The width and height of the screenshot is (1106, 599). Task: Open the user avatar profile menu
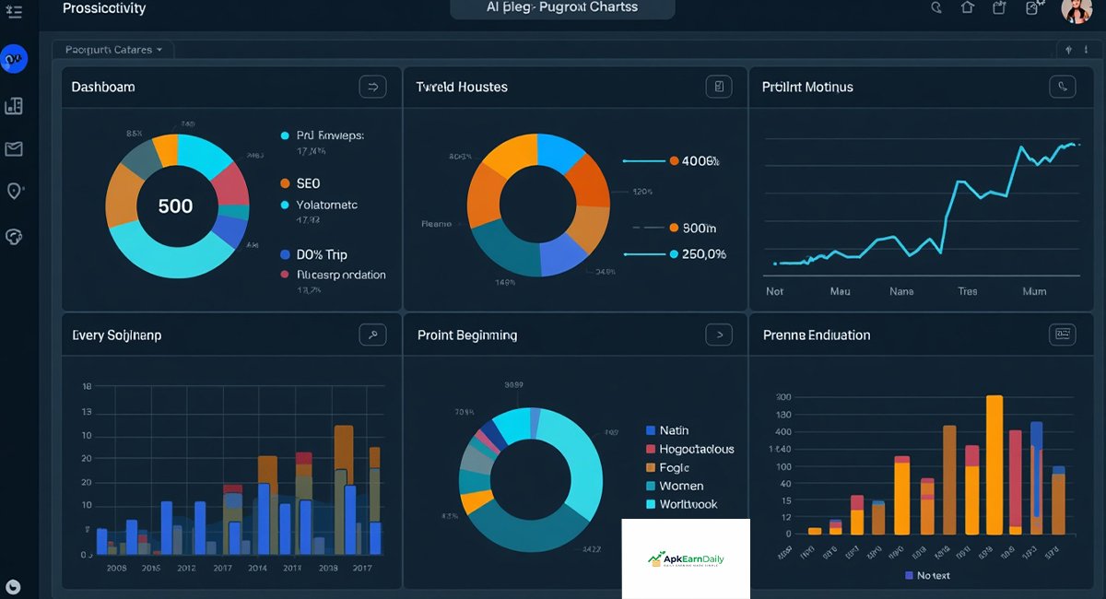[1077, 9]
